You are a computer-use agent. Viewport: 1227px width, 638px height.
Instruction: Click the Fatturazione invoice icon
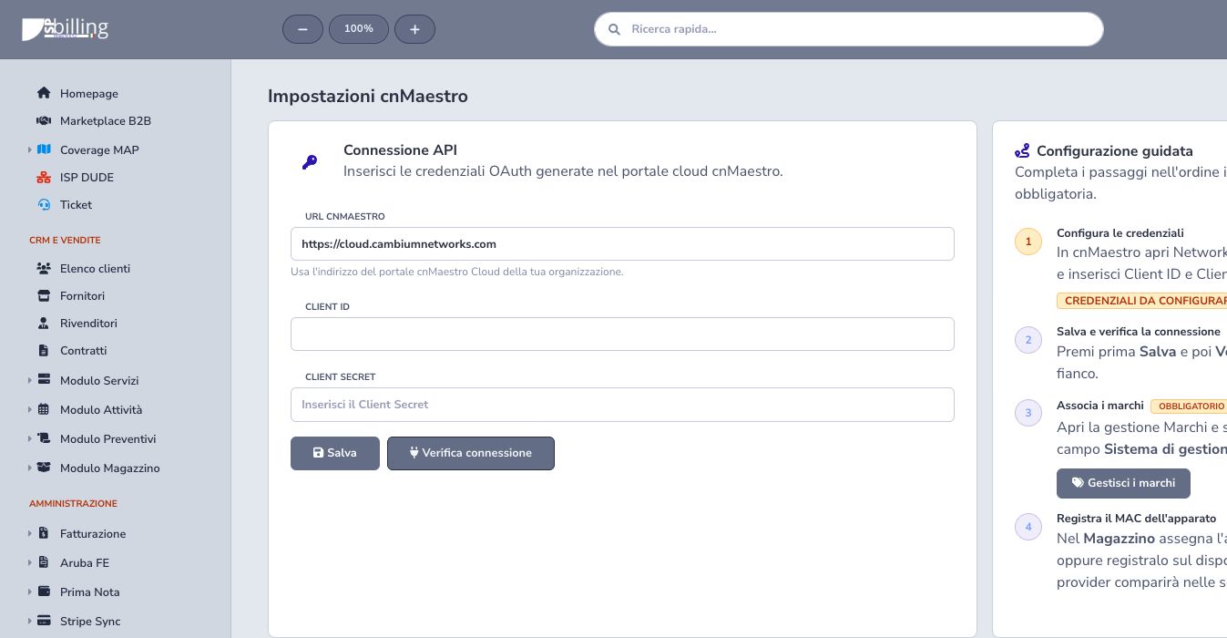[44, 533]
